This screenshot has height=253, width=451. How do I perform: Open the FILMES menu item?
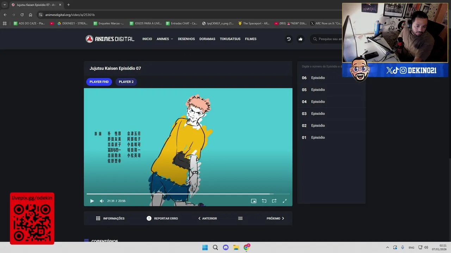click(251, 39)
